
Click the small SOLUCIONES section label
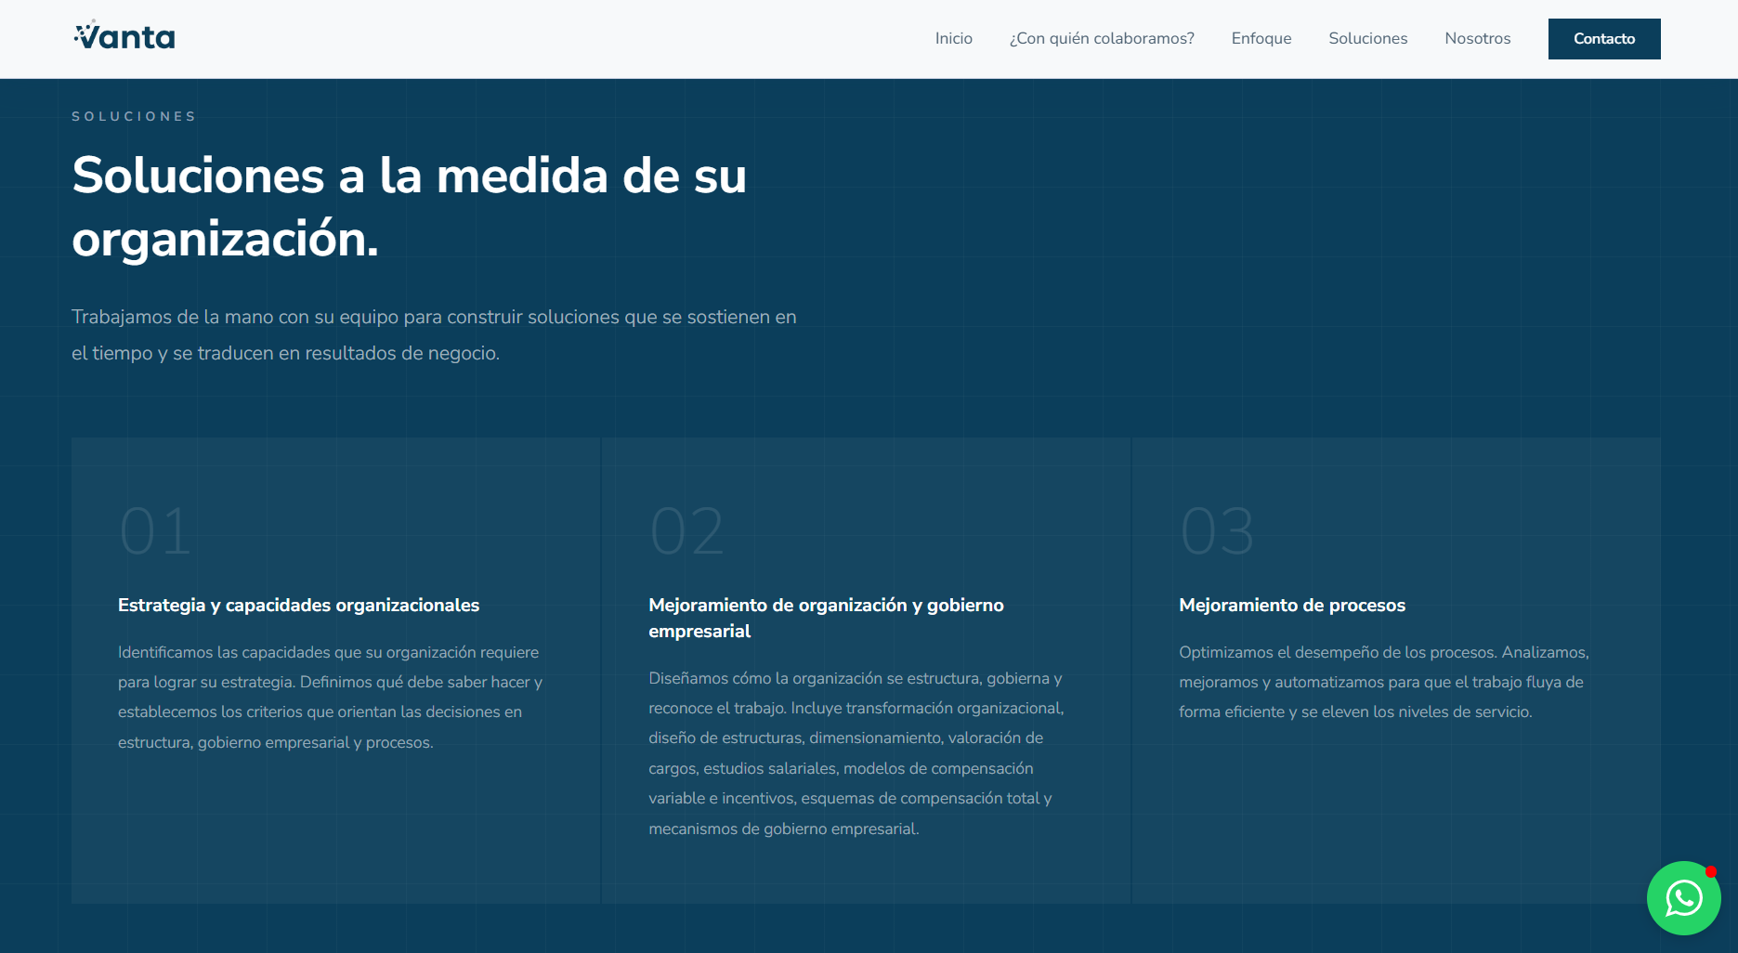pos(134,116)
